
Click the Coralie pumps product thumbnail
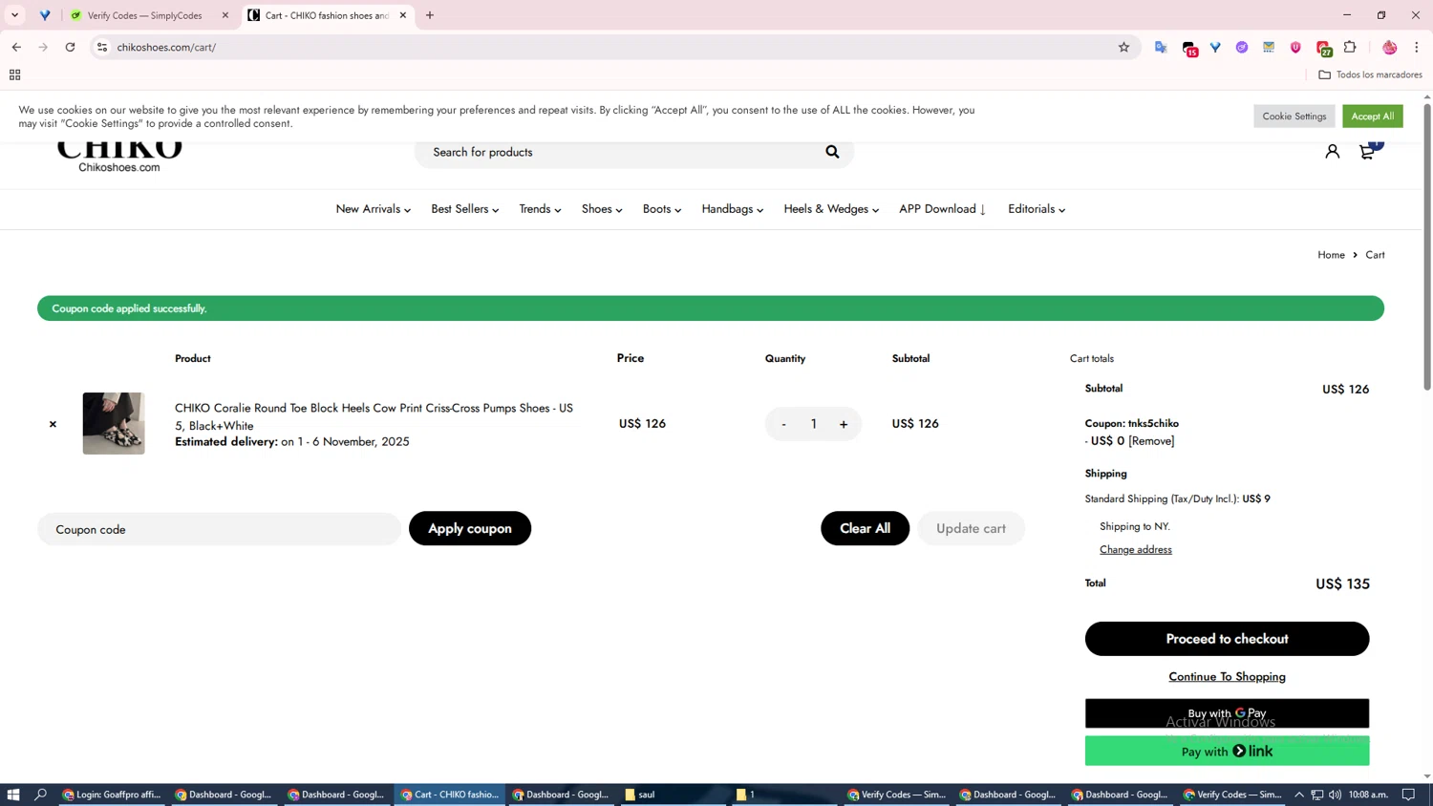[x=114, y=423]
